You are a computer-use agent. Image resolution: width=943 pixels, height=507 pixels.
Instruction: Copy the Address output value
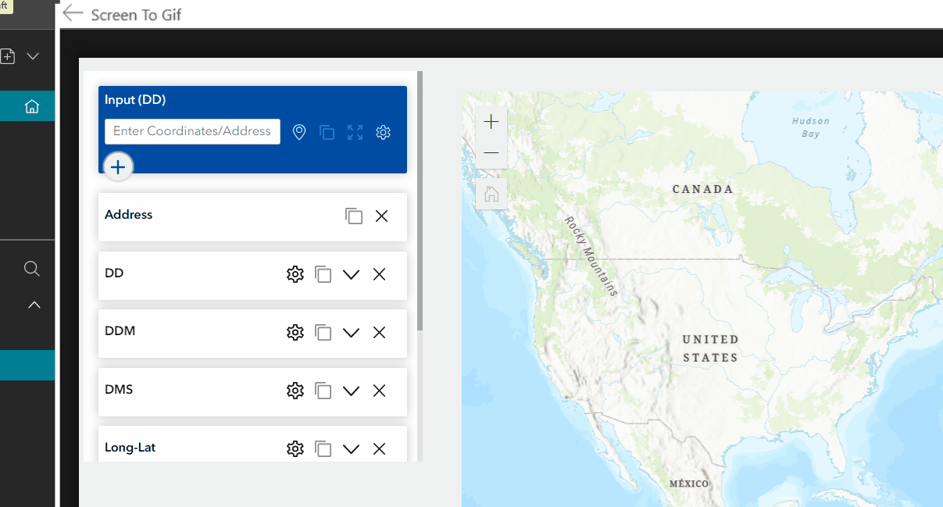click(354, 216)
